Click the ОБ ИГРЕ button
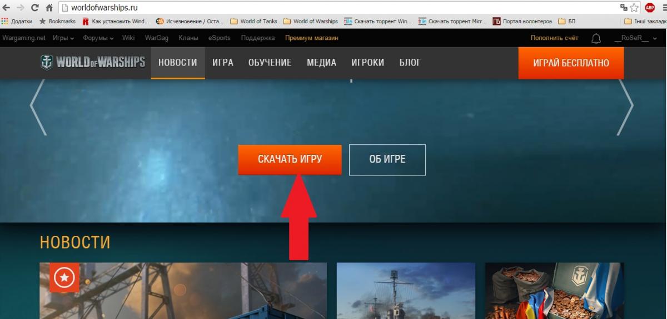667x319 pixels. (x=387, y=160)
